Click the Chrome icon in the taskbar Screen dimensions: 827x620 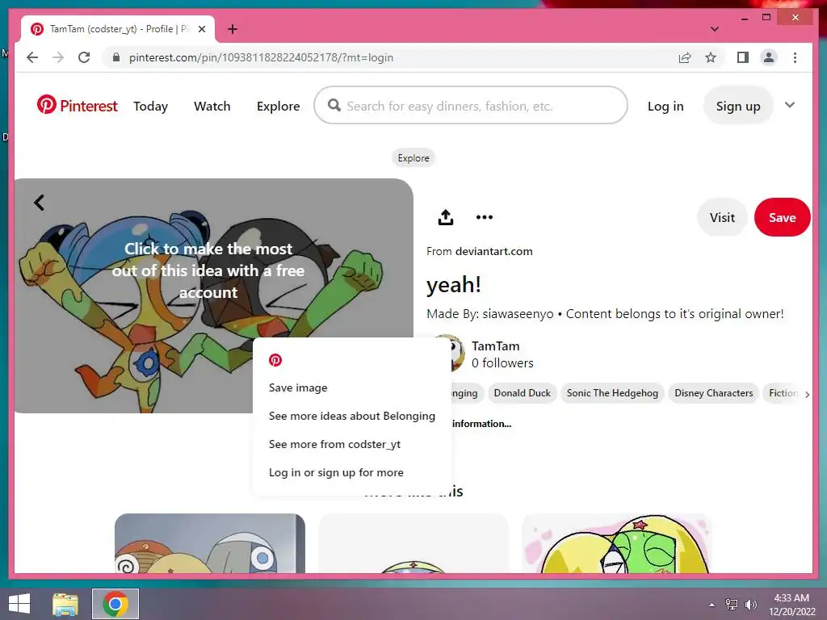[x=115, y=604]
